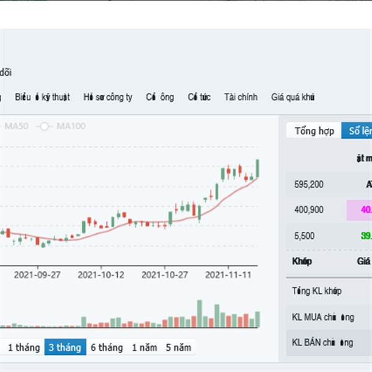Viewport: 372px width, 372px height.
Task: Select the 6 tháng time range
Action: [x=107, y=347]
